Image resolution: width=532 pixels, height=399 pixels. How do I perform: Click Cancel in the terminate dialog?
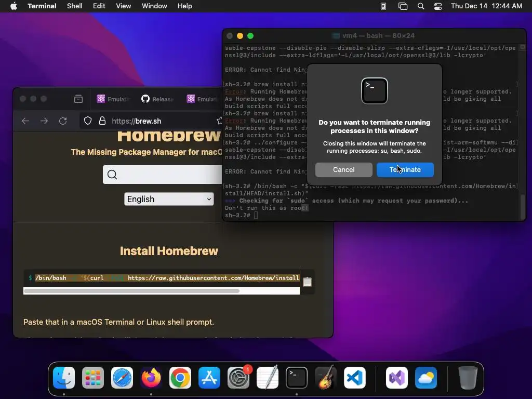[344, 170]
